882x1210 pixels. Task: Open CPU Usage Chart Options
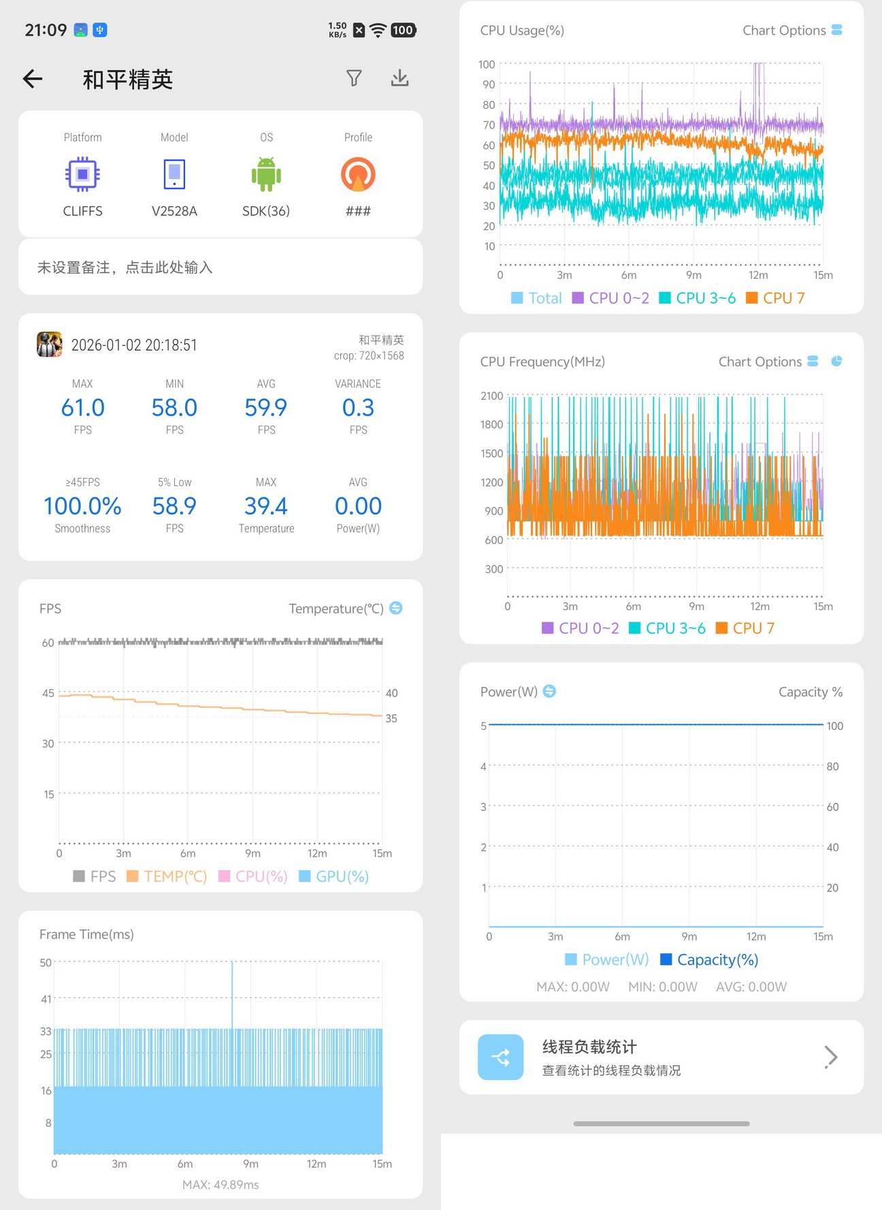coord(792,30)
